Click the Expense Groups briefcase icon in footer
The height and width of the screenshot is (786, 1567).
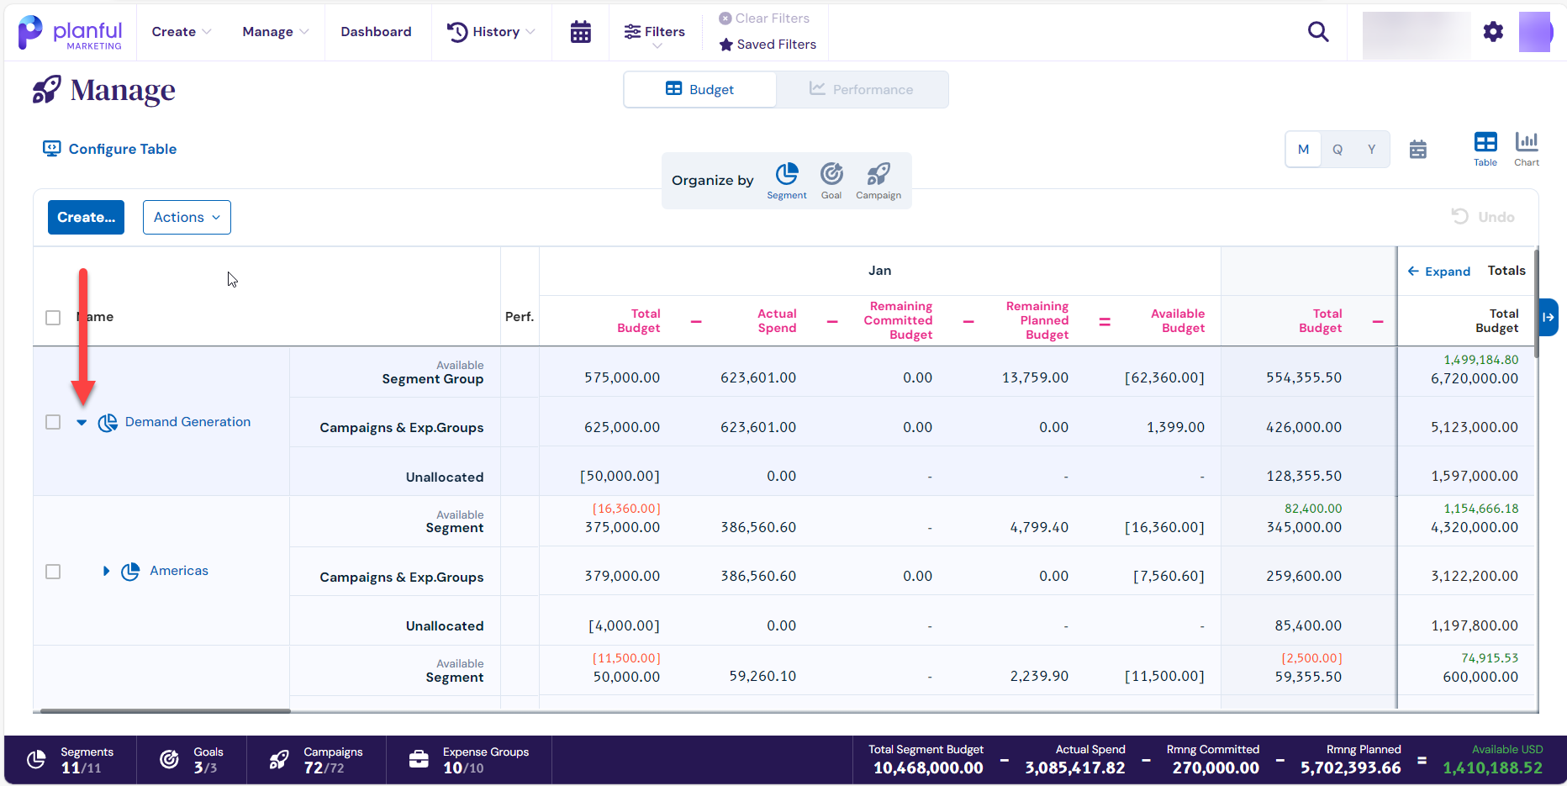pyautogui.click(x=419, y=760)
